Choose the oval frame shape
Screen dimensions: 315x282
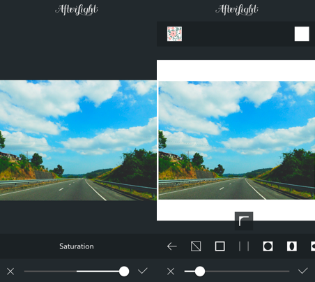292,246
